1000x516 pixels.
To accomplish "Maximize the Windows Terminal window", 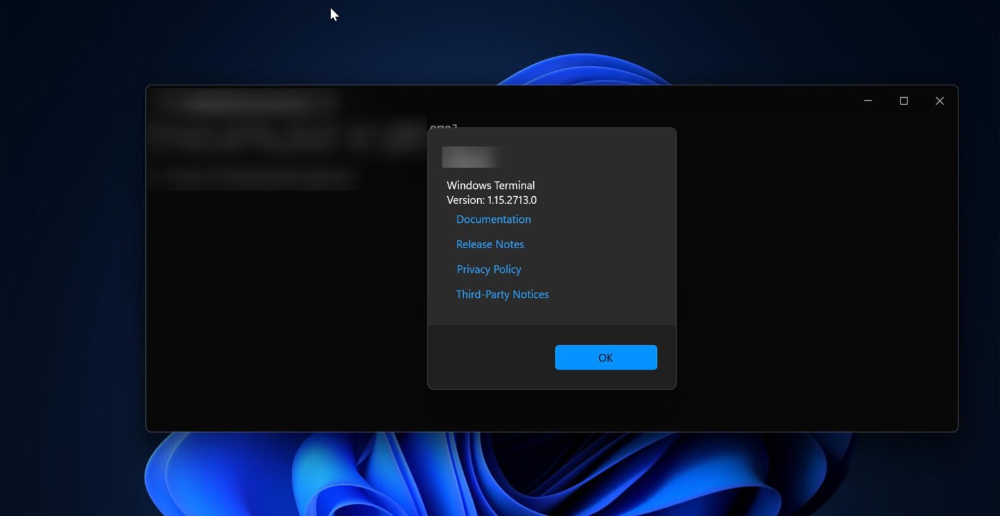I will click(904, 101).
